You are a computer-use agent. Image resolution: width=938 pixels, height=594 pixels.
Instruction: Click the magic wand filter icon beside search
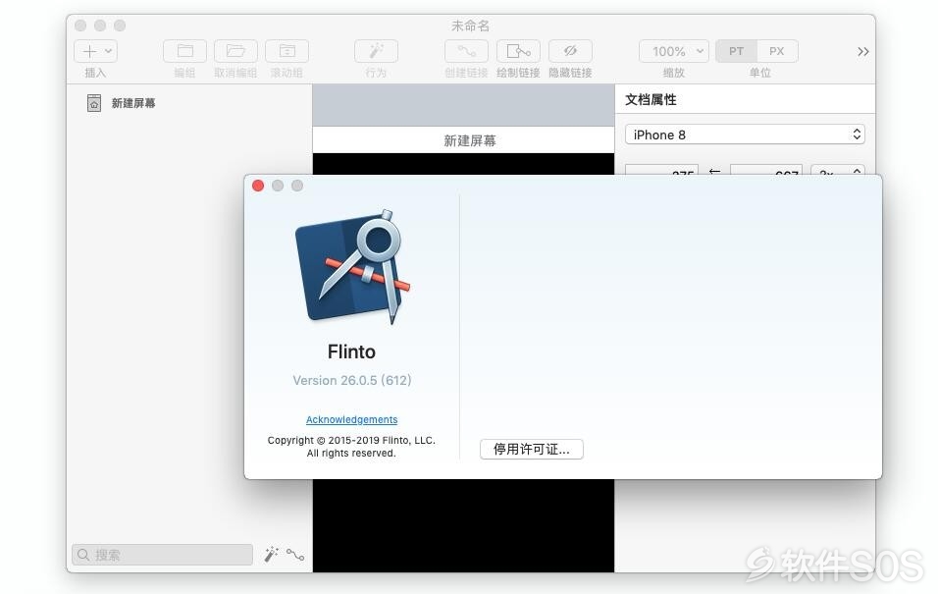[272, 555]
